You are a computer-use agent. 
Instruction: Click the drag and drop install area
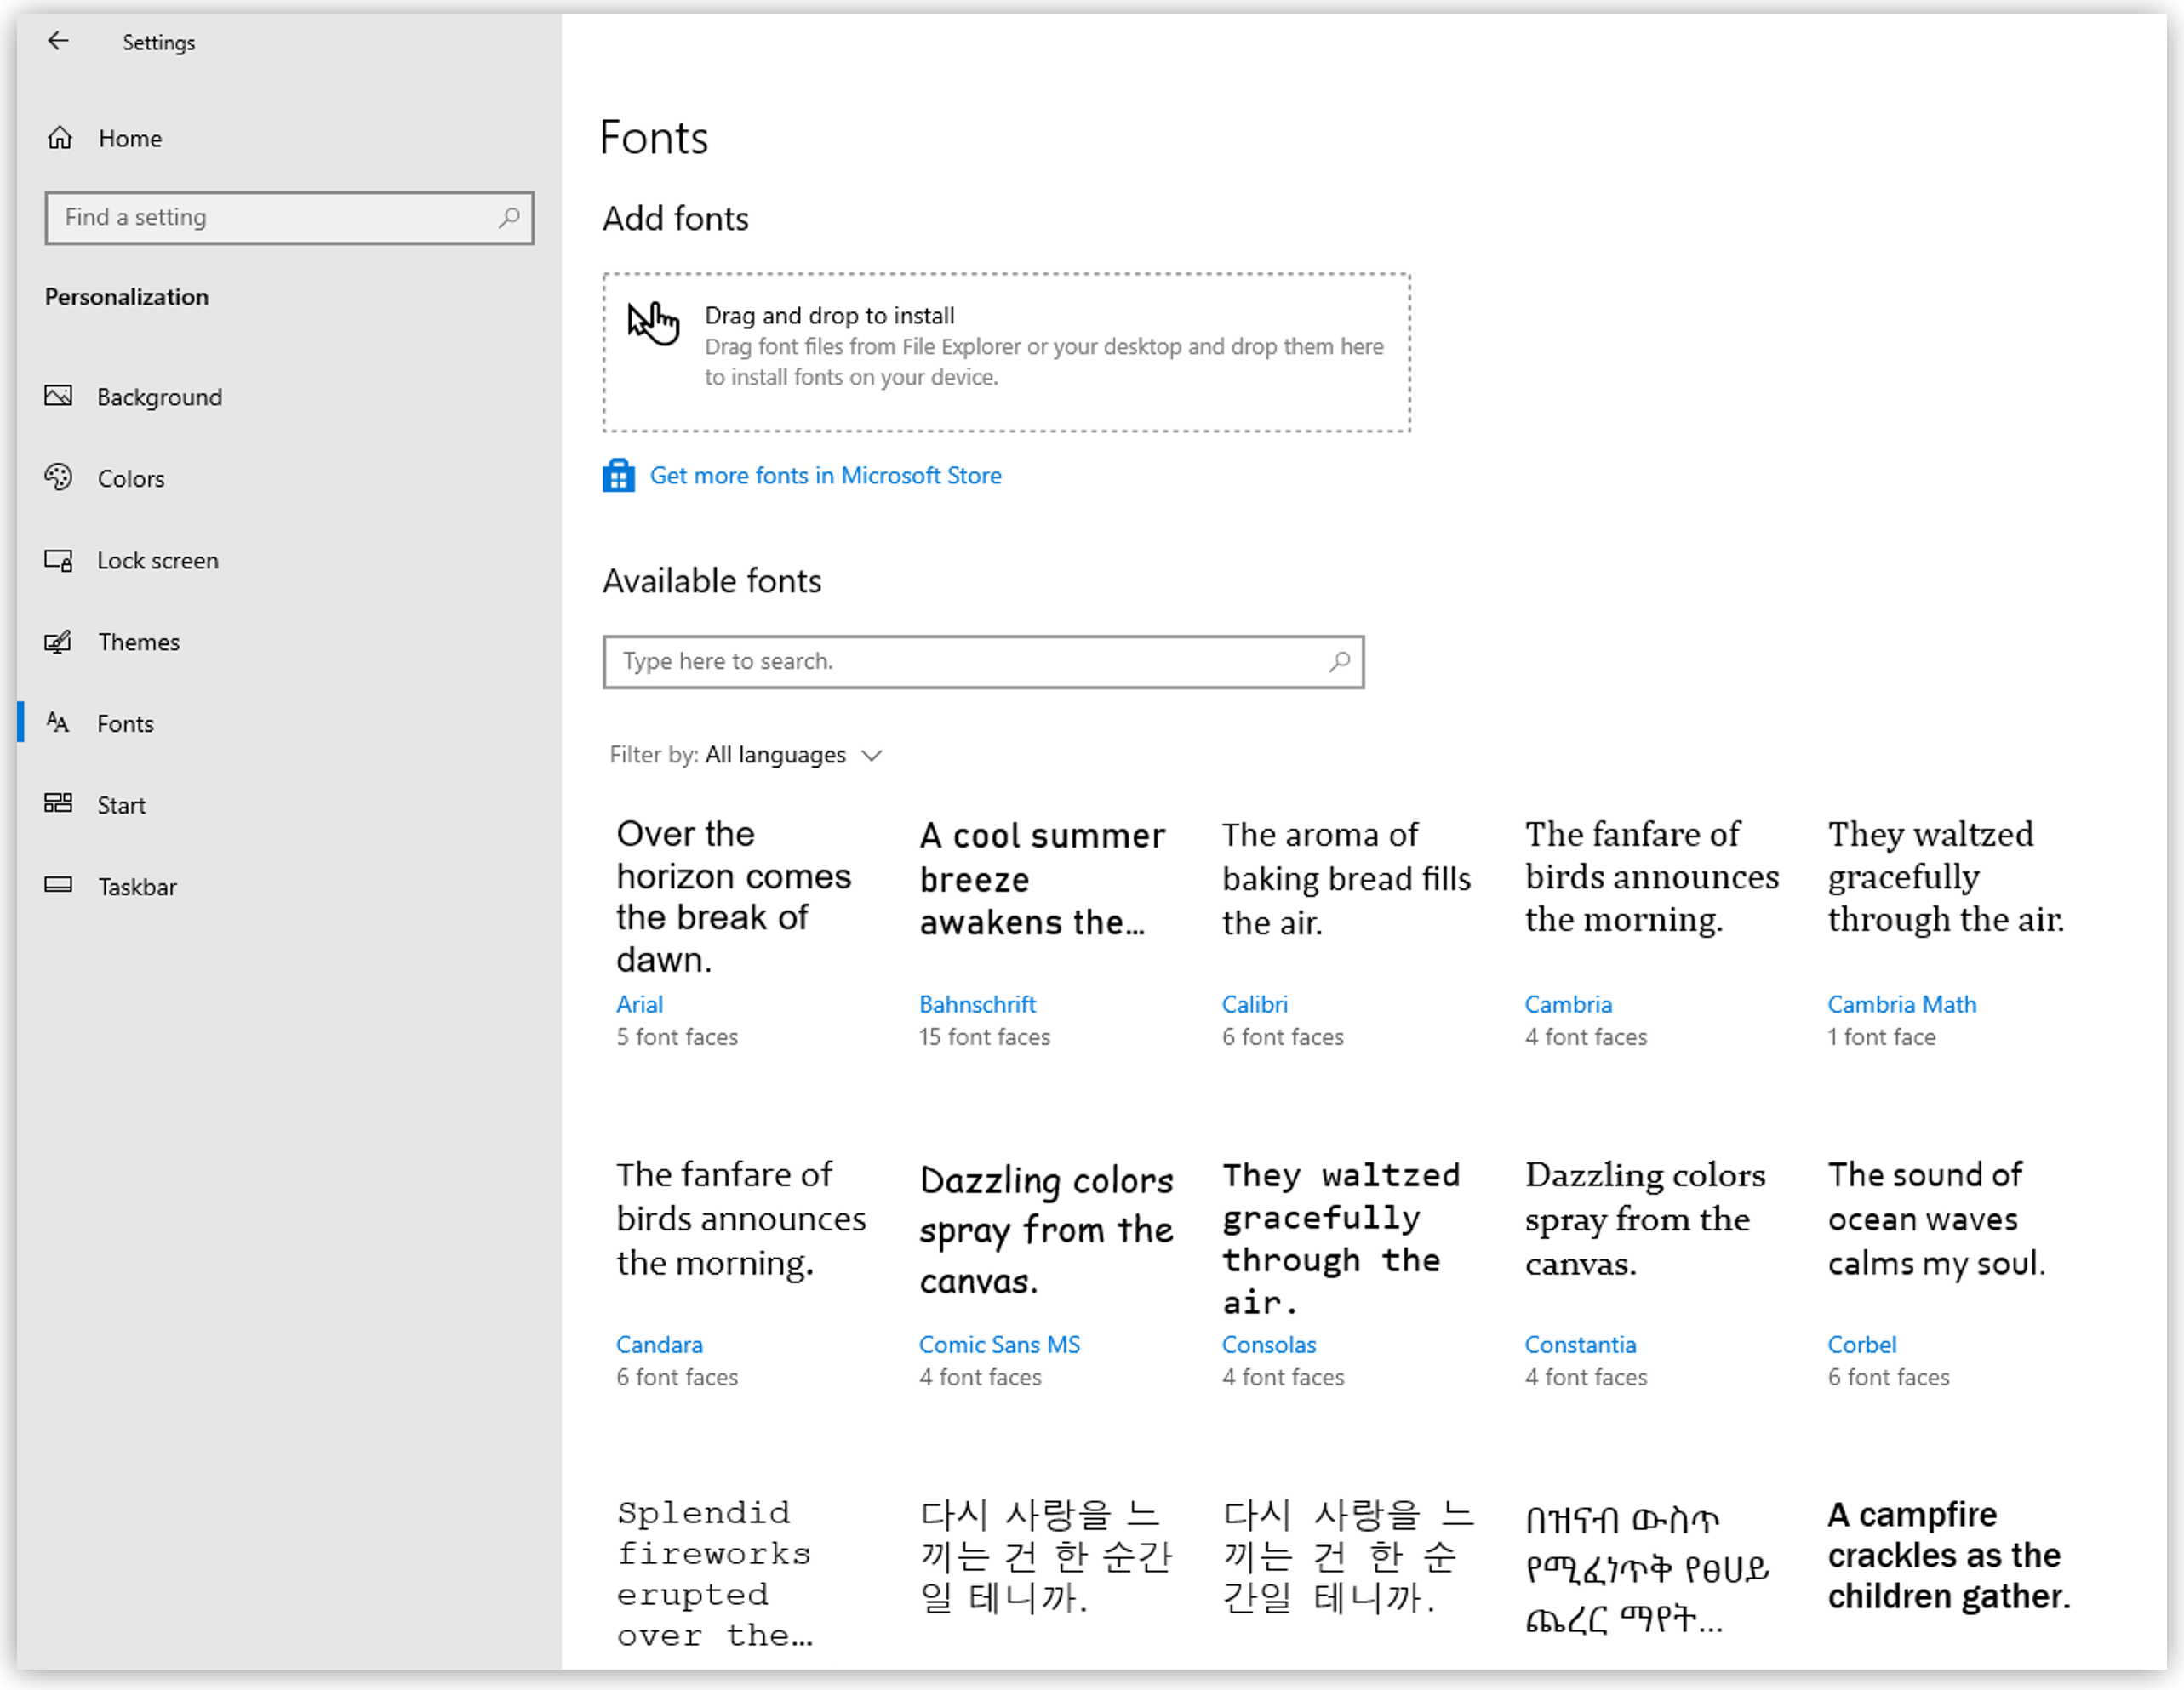(x=1005, y=349)
